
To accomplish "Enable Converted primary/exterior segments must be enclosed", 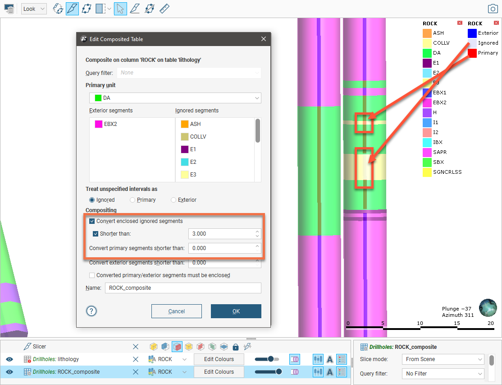I will coord(92,275).
